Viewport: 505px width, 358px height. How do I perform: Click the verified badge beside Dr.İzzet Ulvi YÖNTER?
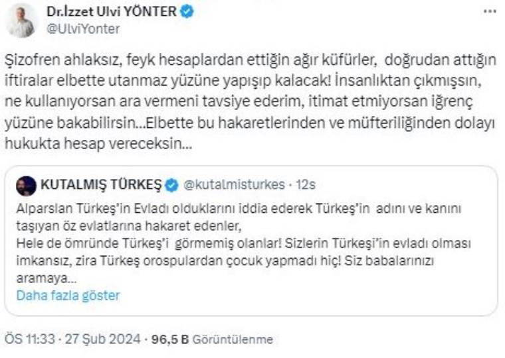click(x=187, y=11)
